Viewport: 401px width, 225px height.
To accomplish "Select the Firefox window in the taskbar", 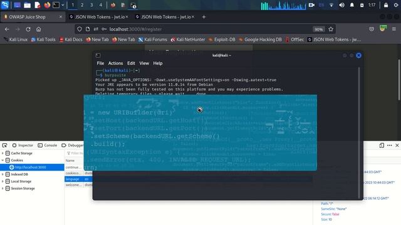I will pos(113,5).
